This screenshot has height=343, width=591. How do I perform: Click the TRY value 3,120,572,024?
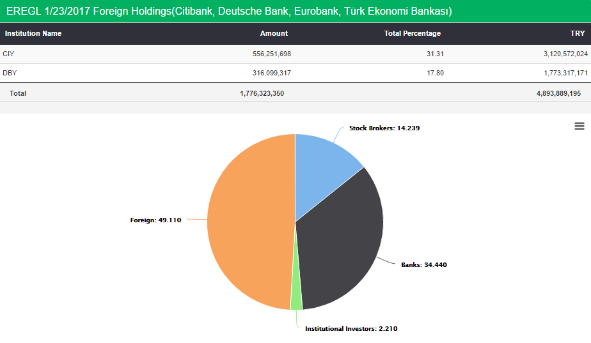coord(565,54)
